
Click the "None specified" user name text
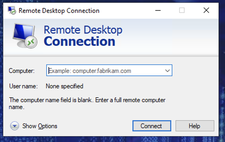pyautogui.click(x=64, y=86)
